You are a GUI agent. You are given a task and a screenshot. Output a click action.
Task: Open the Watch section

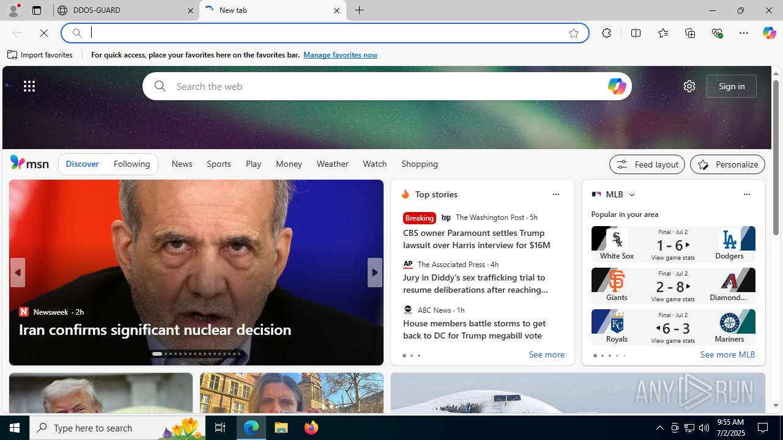tap(375, 164)
